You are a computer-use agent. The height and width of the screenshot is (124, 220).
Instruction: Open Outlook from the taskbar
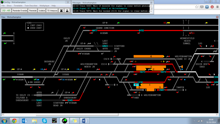tap(24, 121)
